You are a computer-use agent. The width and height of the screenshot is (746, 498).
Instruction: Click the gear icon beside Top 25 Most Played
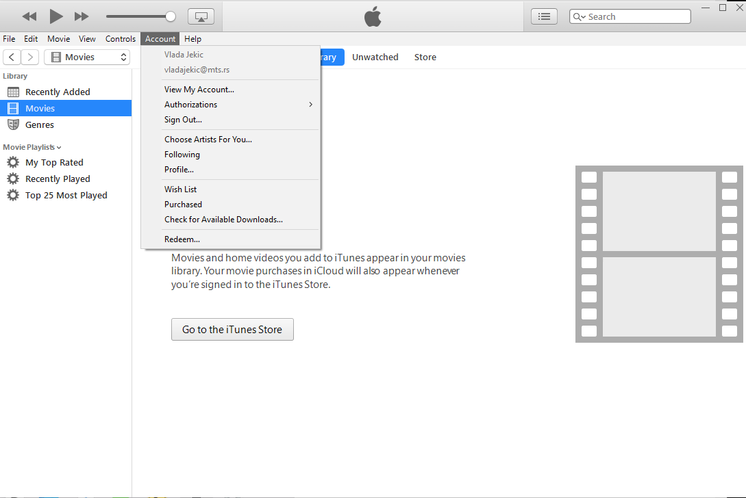[13, 196]
